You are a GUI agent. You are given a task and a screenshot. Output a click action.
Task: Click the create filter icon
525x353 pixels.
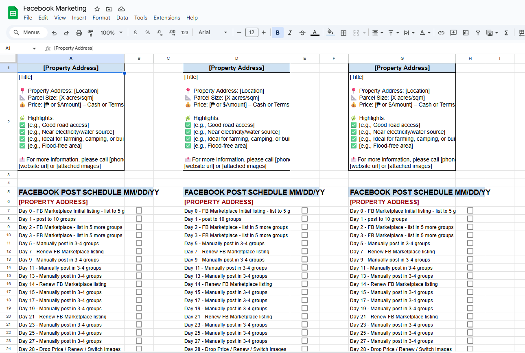[x=478, y=33]
